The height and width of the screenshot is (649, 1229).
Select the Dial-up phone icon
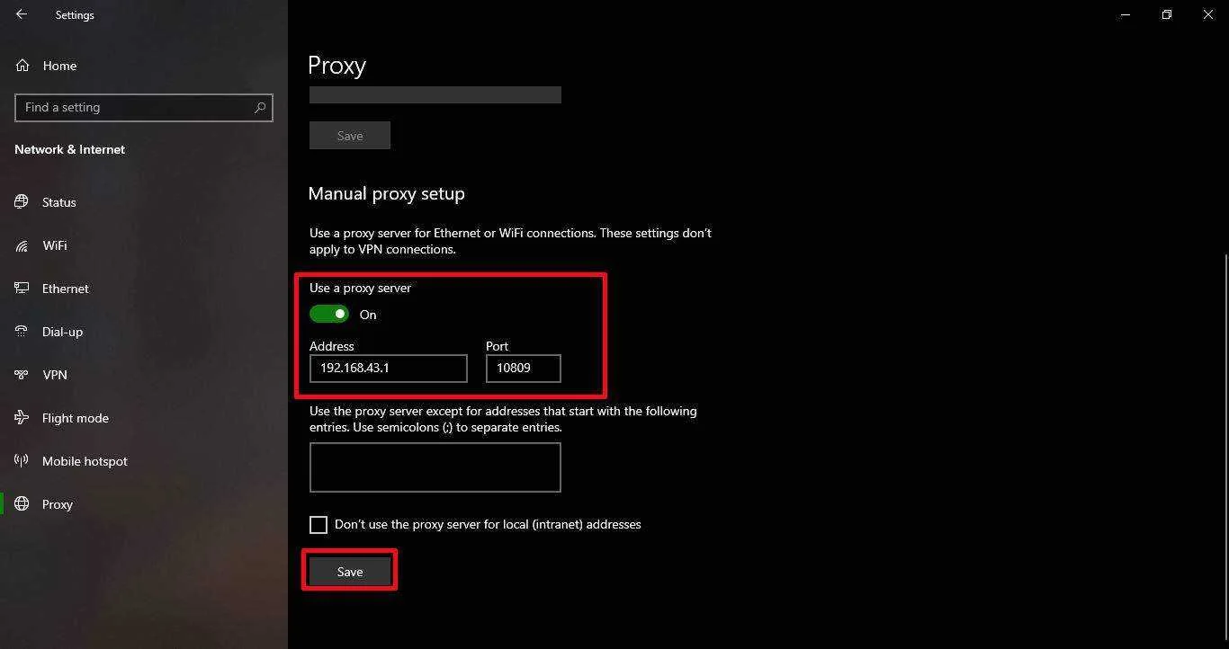click(x=22, y=332)
